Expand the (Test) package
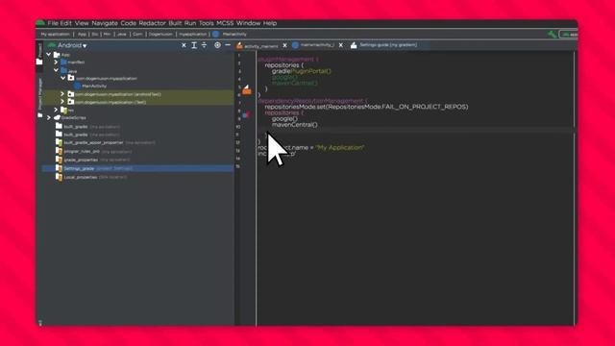Image resolution: width=615 pixels, height=346 pixels. point(61,102)
